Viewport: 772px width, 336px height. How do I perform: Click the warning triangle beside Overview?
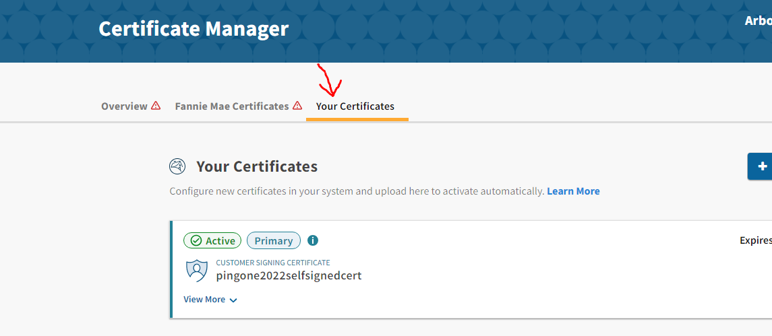(x=156, y=106)
